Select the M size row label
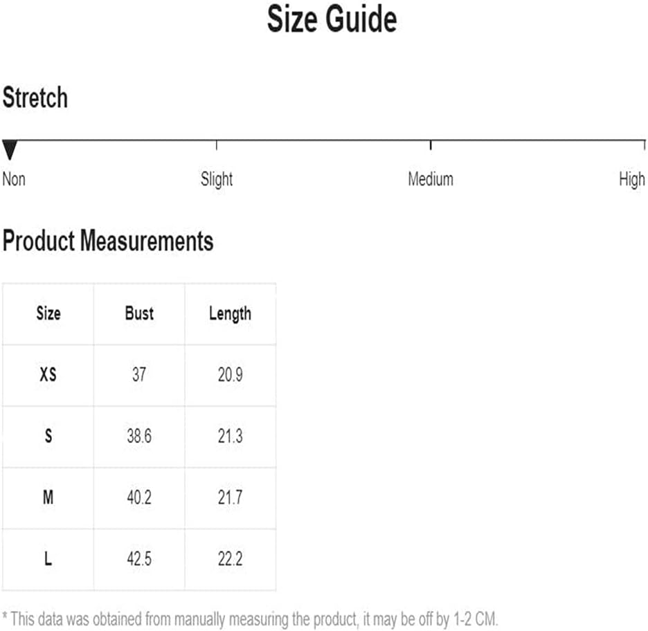The height and width of the screenshot is (631, 648). 48,497
